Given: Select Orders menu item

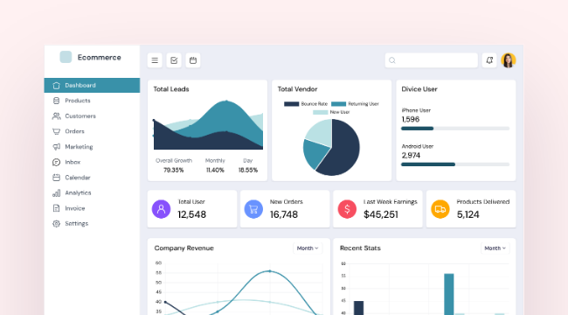Looking at the screenshot, I should 74,131.
